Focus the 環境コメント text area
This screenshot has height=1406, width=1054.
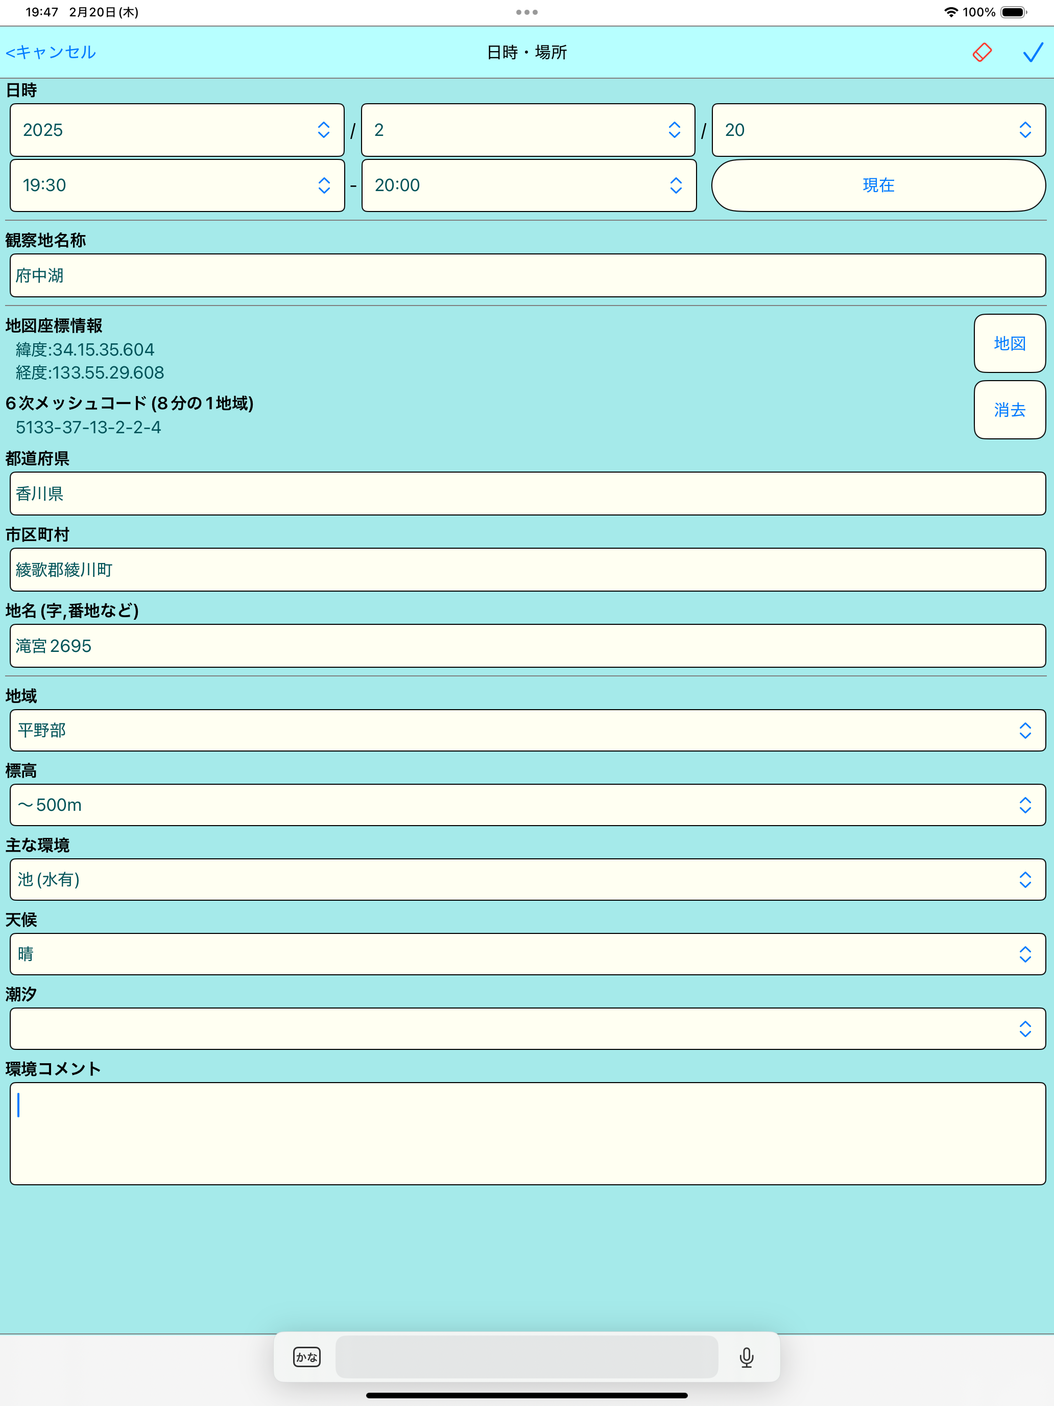click(x=528, y=1133)
